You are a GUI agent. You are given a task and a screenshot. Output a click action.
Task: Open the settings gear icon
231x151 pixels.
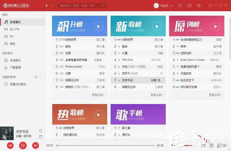pyautogui.click(x=199, y=6)
